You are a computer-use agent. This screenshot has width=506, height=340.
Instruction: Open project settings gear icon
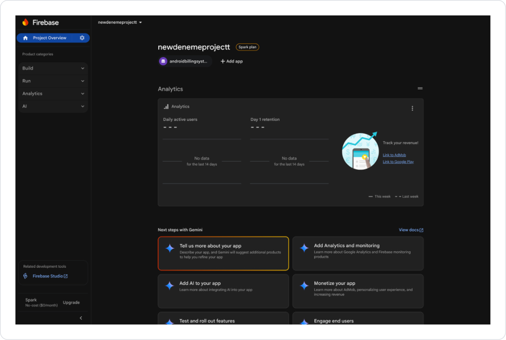tap(82, 38)
